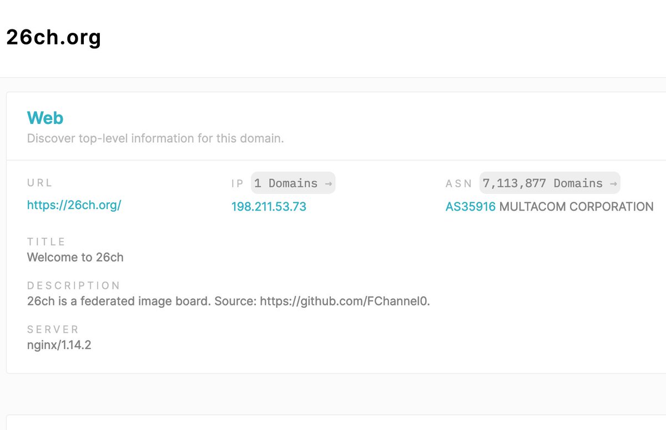Click the 26ch.org page title
Image resolution: width=666 pixels, height=430 pixels.
(54, 37)
